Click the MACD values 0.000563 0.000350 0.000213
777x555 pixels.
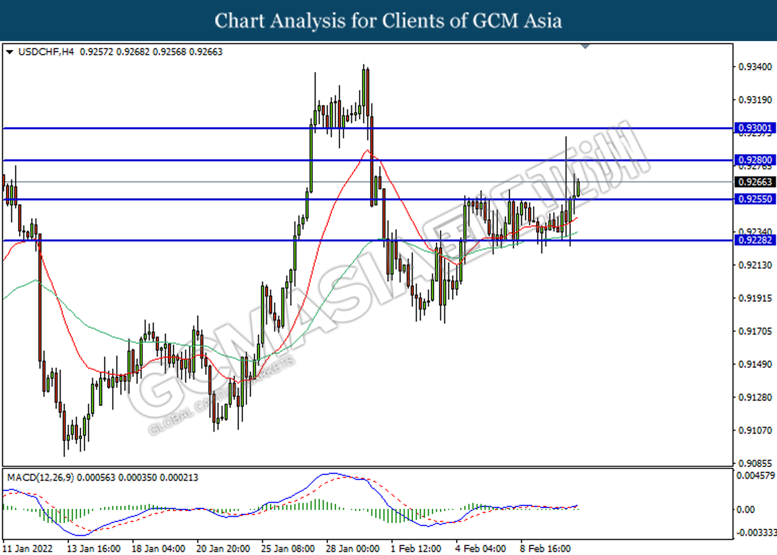point(138,477)
